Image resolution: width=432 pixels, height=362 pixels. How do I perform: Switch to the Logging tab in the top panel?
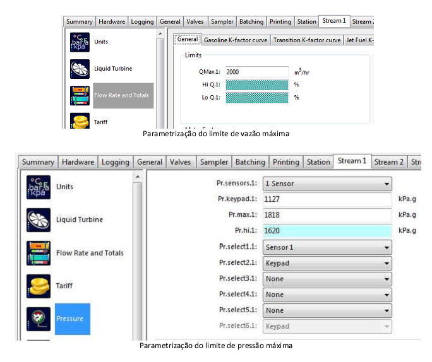click(x=142, y=21)
